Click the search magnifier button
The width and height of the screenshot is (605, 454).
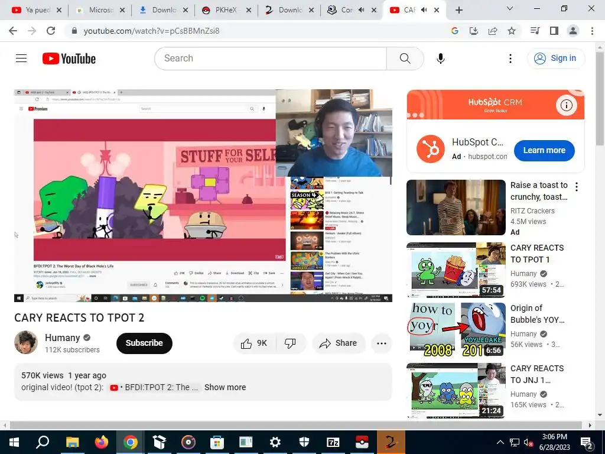tap(405, 59)
